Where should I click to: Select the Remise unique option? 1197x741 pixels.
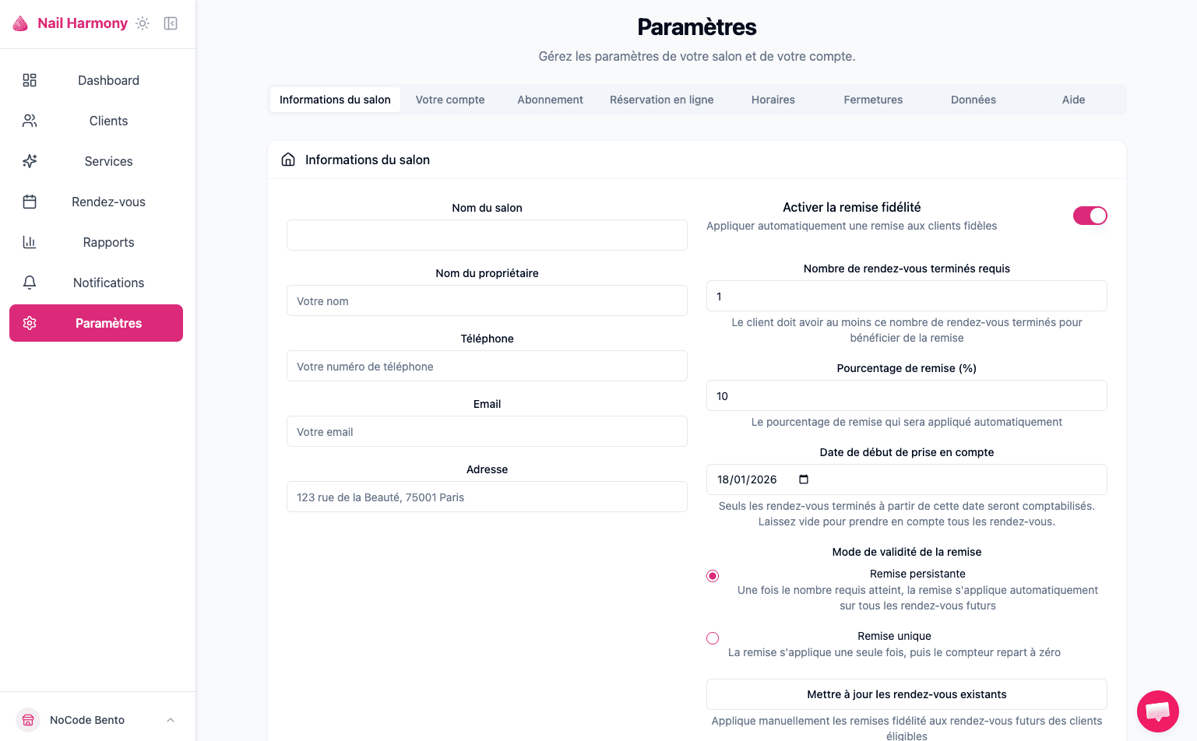pyautogui.click(x=713, y=637)
